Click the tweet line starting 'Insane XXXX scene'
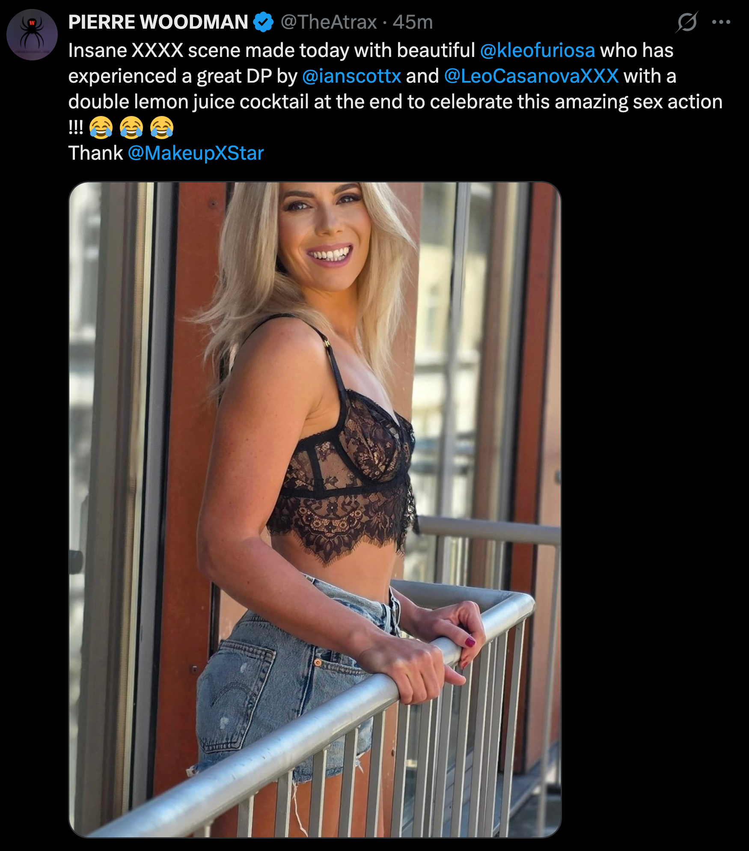This screenshot has width=749, height=851. [x=371, y=51]
